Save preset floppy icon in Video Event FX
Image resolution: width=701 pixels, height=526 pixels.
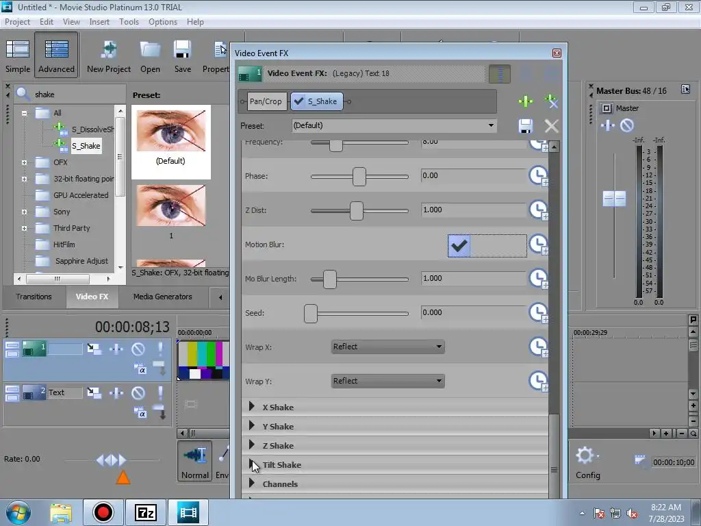pos(525,126)
